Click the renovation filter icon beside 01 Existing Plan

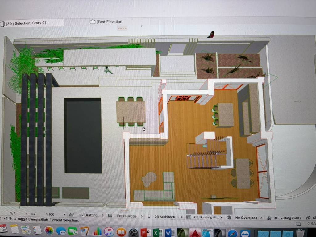click(x=268, y=218)
